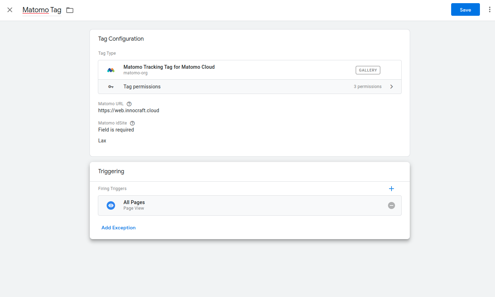Expand Tag permissions with the chevron arrow
Viewport: 495px width, 297px height.
click(x=392, y=87)
